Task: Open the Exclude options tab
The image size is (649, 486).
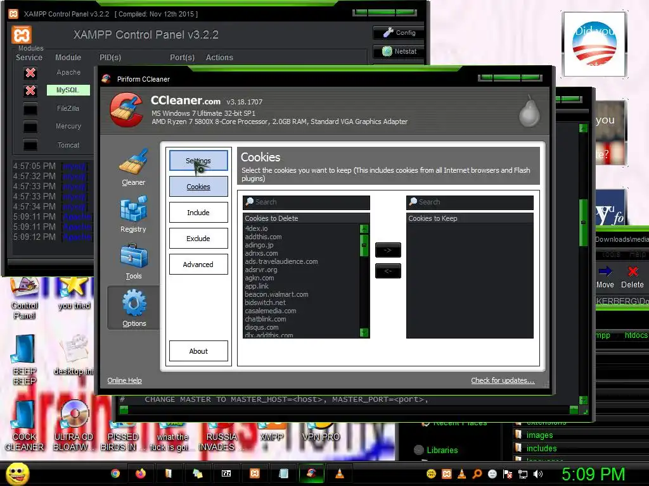Action: click(x=198, y=239)
